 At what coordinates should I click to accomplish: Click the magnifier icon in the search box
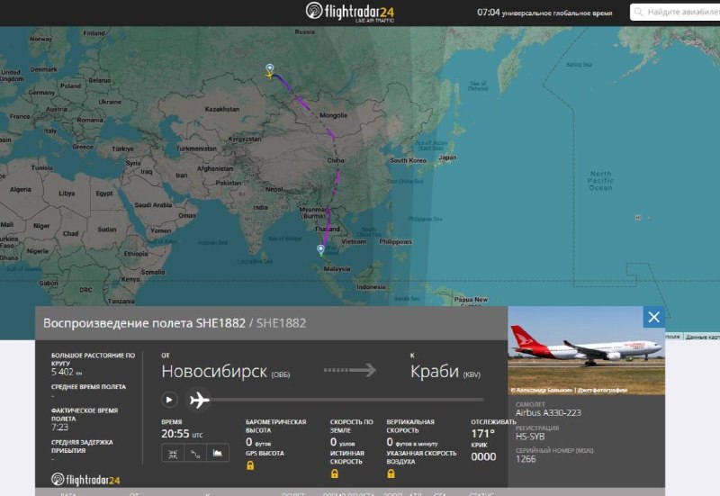638,12
